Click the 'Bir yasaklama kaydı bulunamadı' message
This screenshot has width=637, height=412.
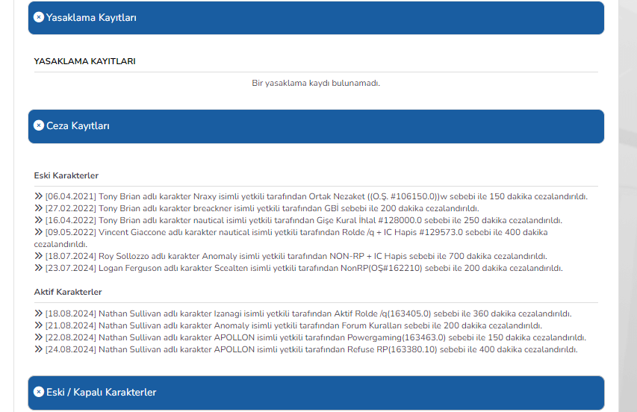point(316,83)
